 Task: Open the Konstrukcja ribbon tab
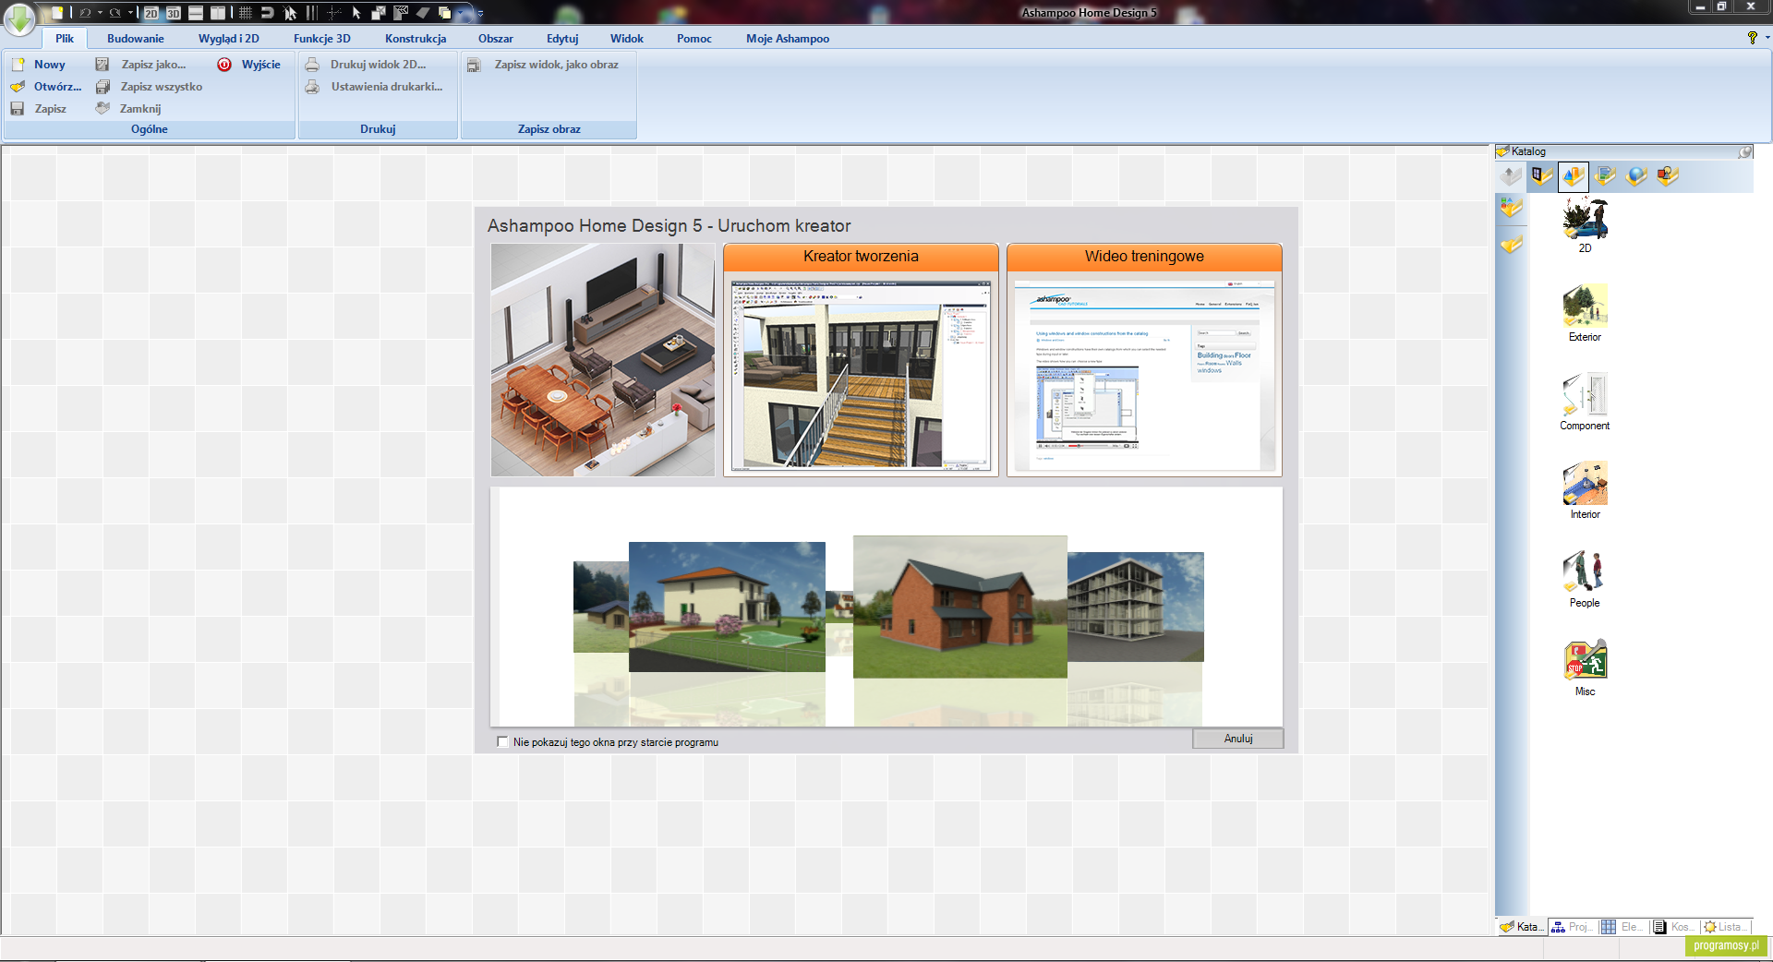pos(416,39)
